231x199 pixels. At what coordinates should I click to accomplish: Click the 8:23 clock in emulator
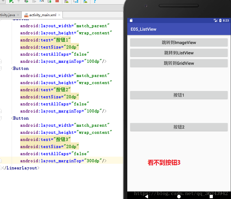point(226,20)
